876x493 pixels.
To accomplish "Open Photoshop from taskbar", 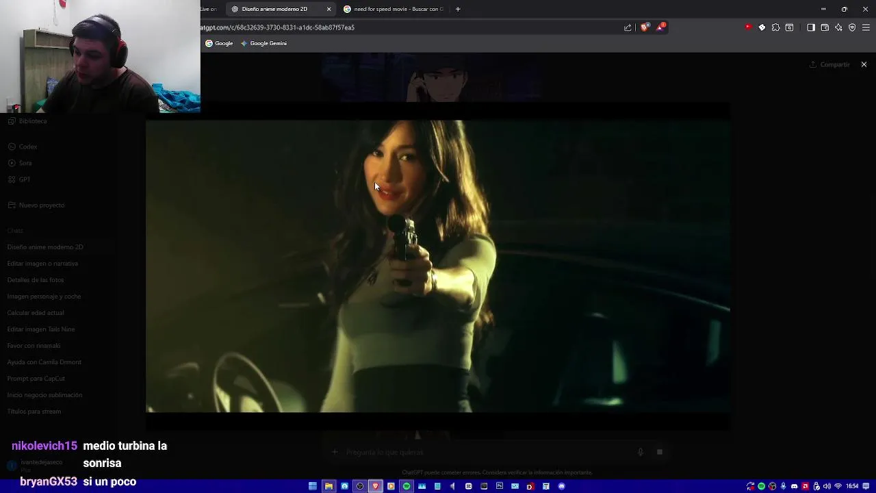I will click(500, 486).
